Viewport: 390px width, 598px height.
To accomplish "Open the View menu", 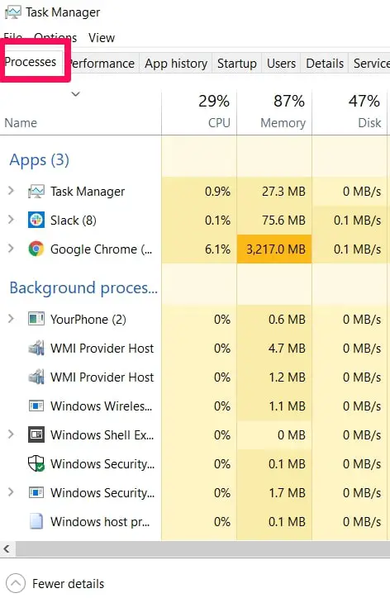I will tap(102, 38).
